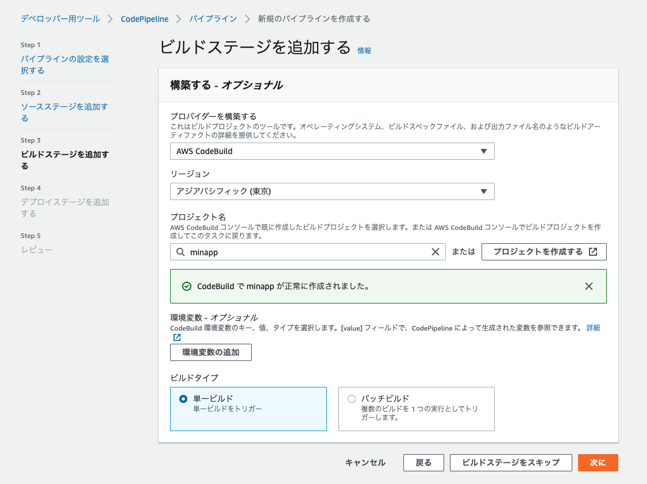Image resolution: width=647 pixels, height=484 pixels.
Task: Click the 環境変数の追加 button
Action: click(x=210, y=352)
